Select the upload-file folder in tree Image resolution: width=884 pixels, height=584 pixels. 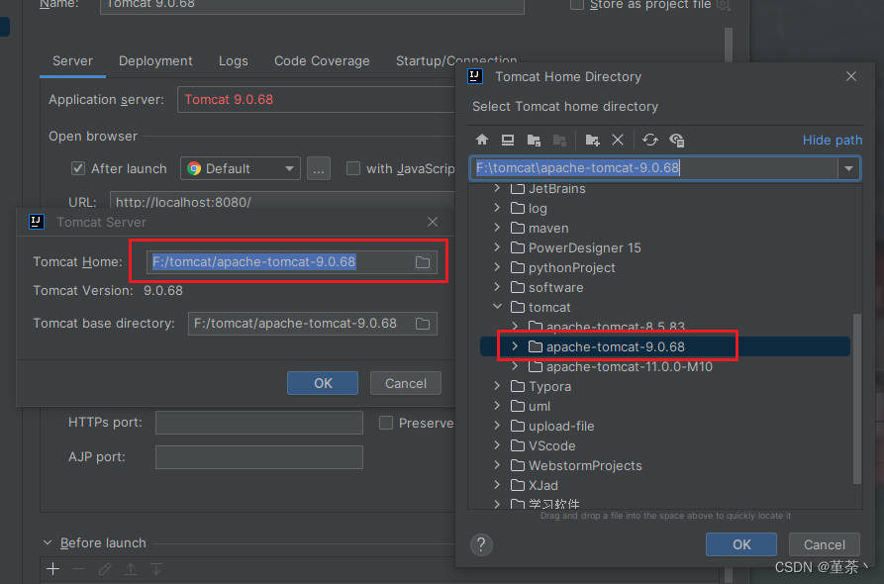point(561,427)
